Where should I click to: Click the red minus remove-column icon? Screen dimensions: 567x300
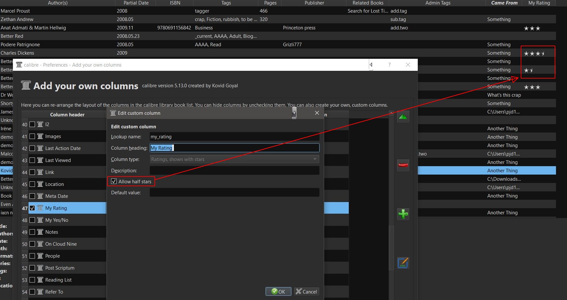(403, 165)
